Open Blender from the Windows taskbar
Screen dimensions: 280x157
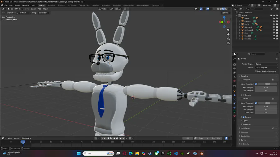coord(201,154)
